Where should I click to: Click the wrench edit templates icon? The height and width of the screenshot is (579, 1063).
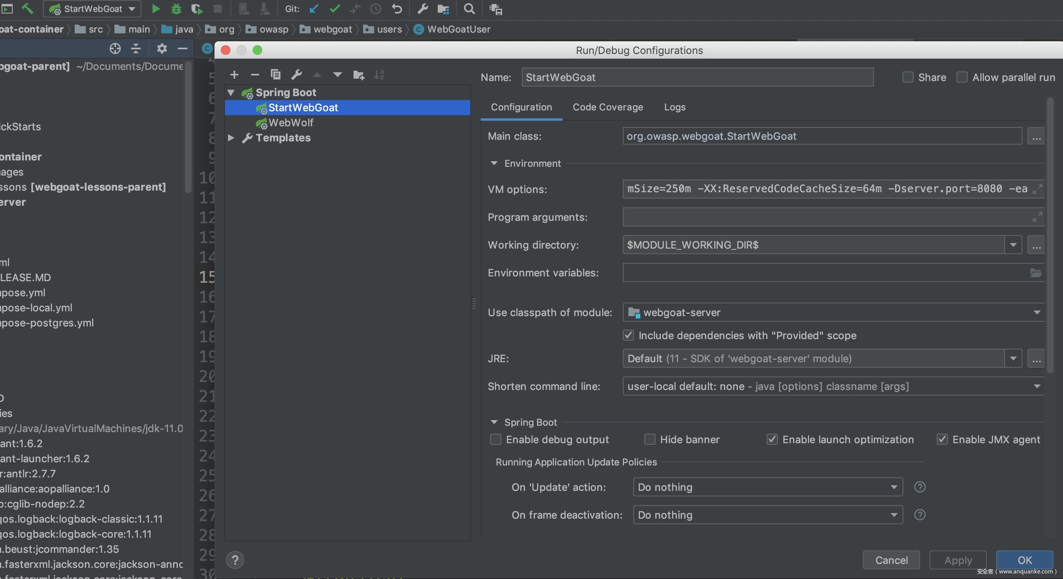(296, 75)
